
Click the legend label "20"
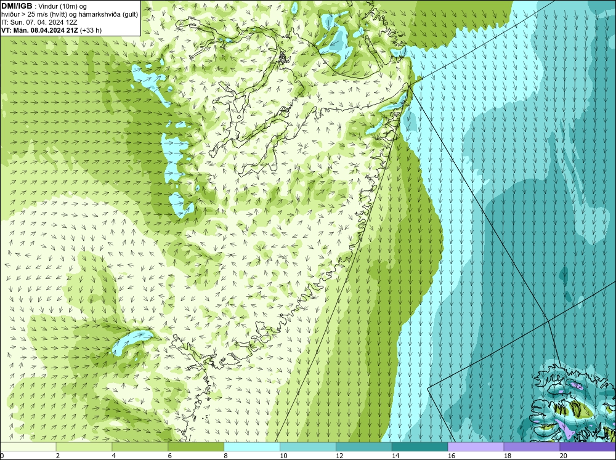click(x=564, y=456)
